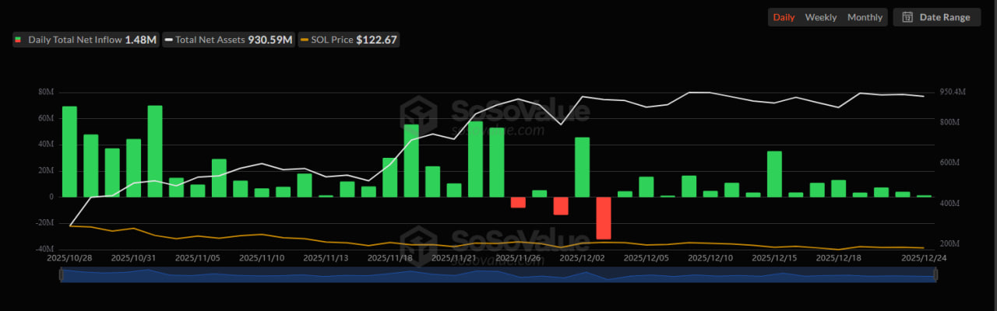This screenshot has width=997, height=311.
Task: Switch to the Monthly view tab
Action: 865,17
